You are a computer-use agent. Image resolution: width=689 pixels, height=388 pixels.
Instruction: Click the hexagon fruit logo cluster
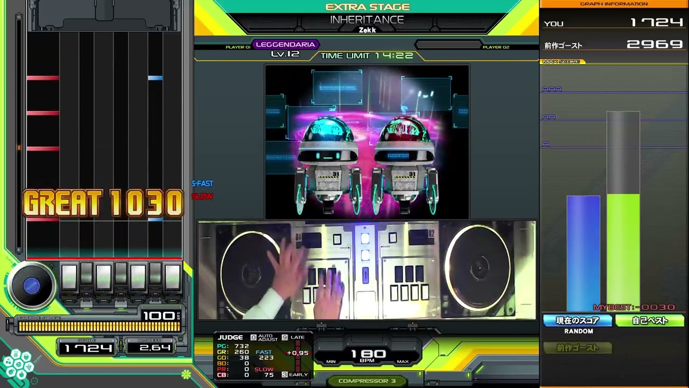pos(18,365)
